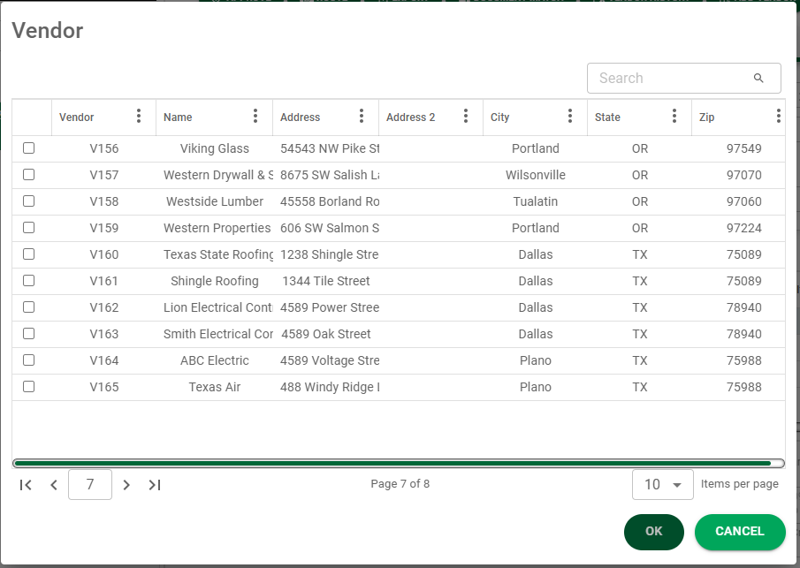Open the Zip column options menu
Viewport: 800px width, 568px height.
click(779, 117)
